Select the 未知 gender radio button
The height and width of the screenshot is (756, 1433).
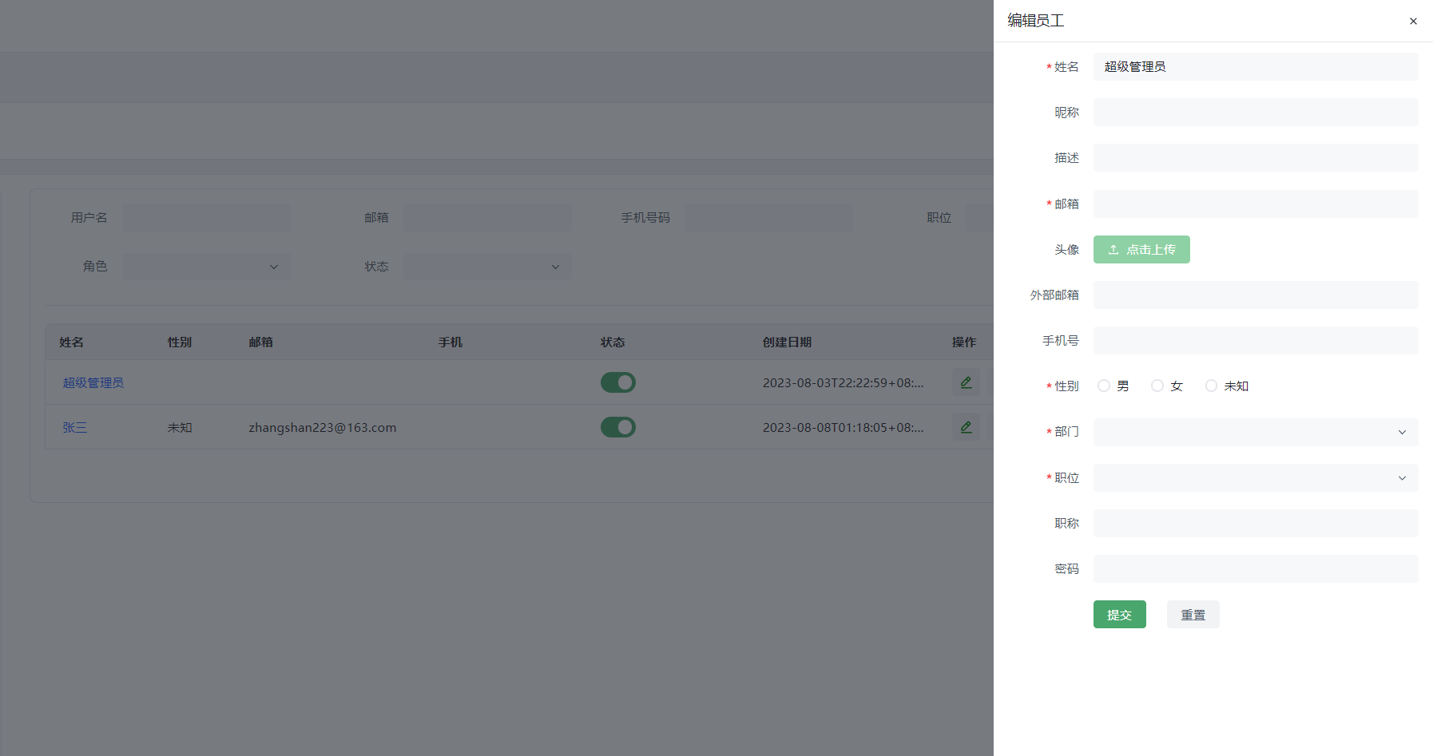tap(1211, 386)
